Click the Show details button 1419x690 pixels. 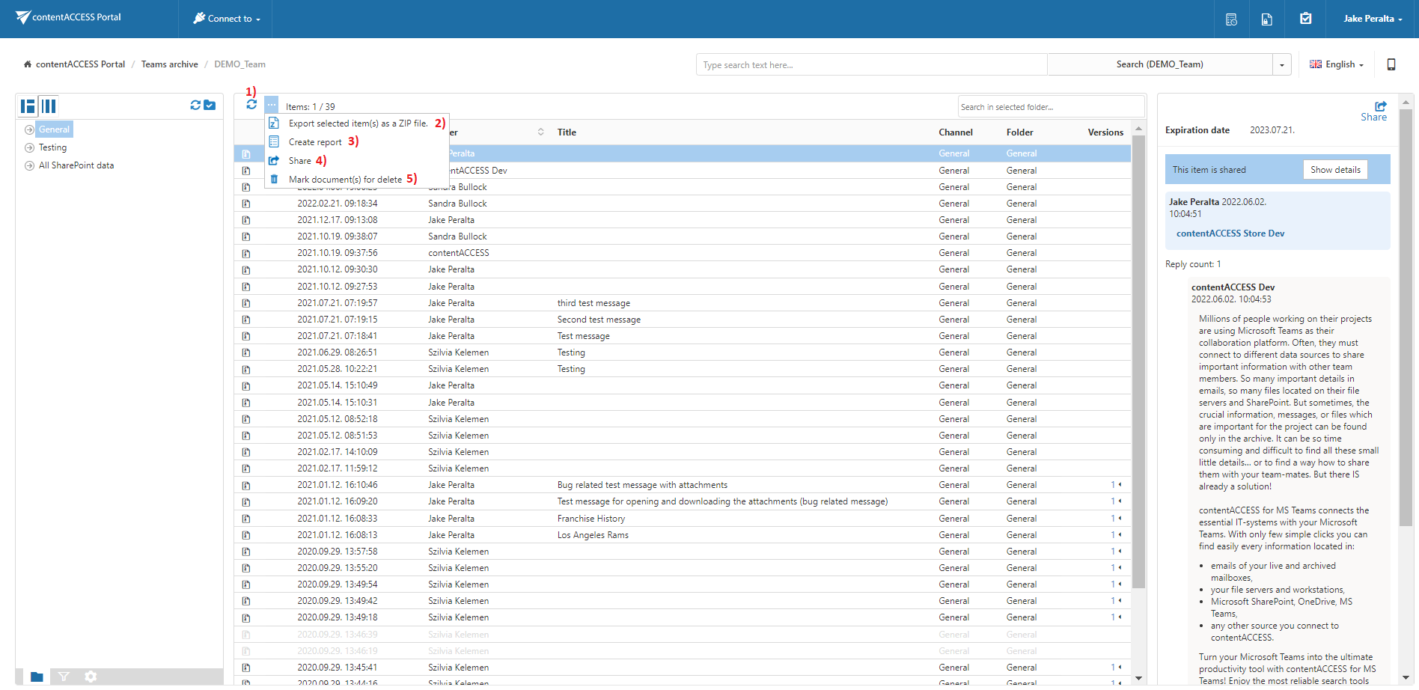pos(1335,170)
